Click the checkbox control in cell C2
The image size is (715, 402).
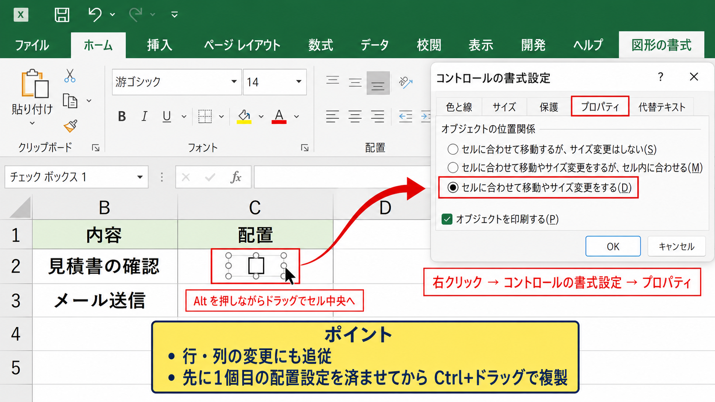click(x=256, y=266)
